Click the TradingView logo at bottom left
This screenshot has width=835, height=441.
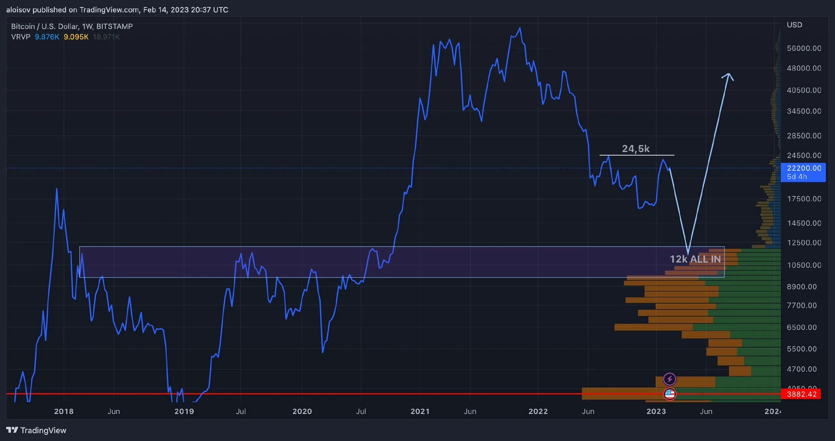[36, 430]
